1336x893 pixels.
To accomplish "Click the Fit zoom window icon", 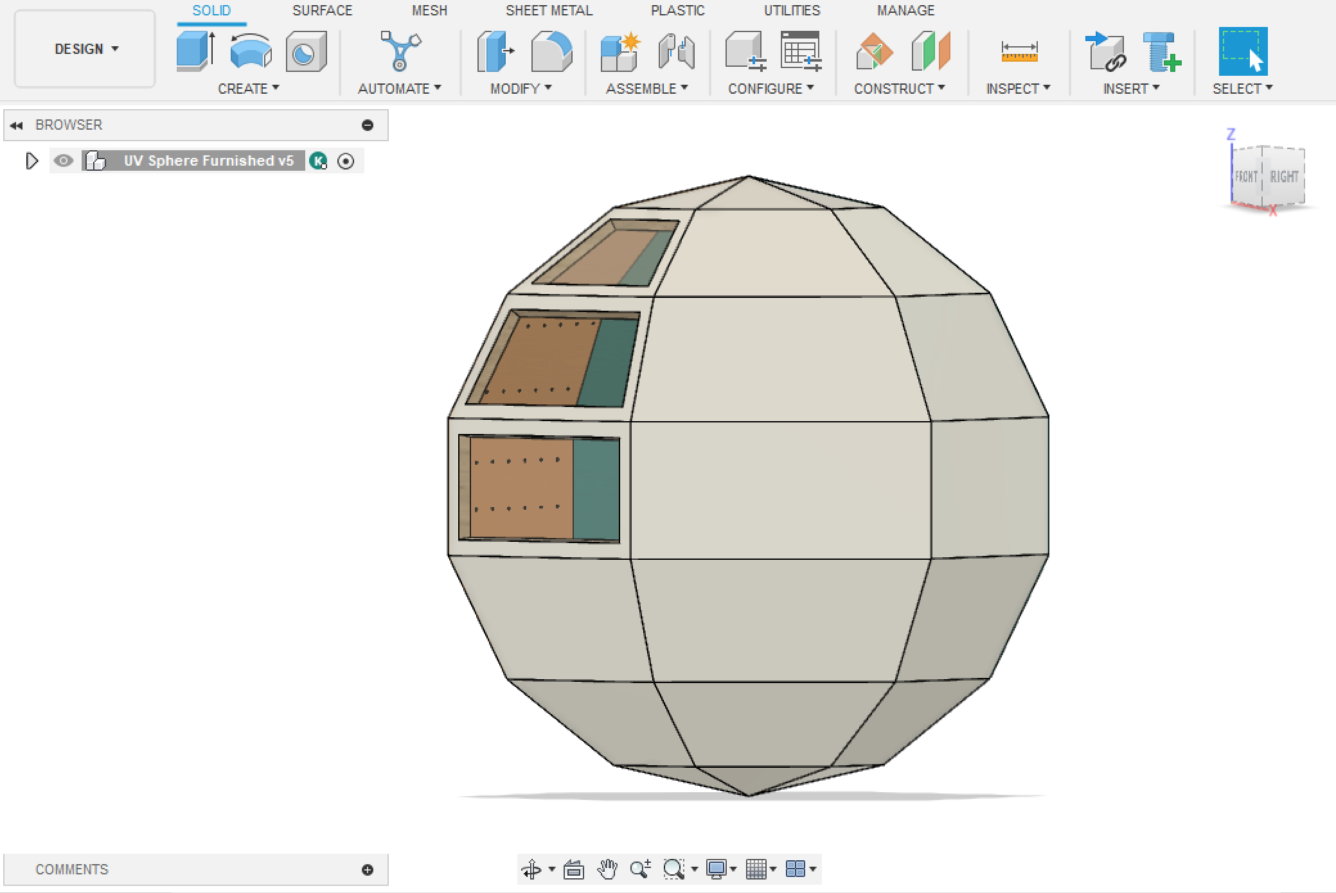I will point(673,869).
